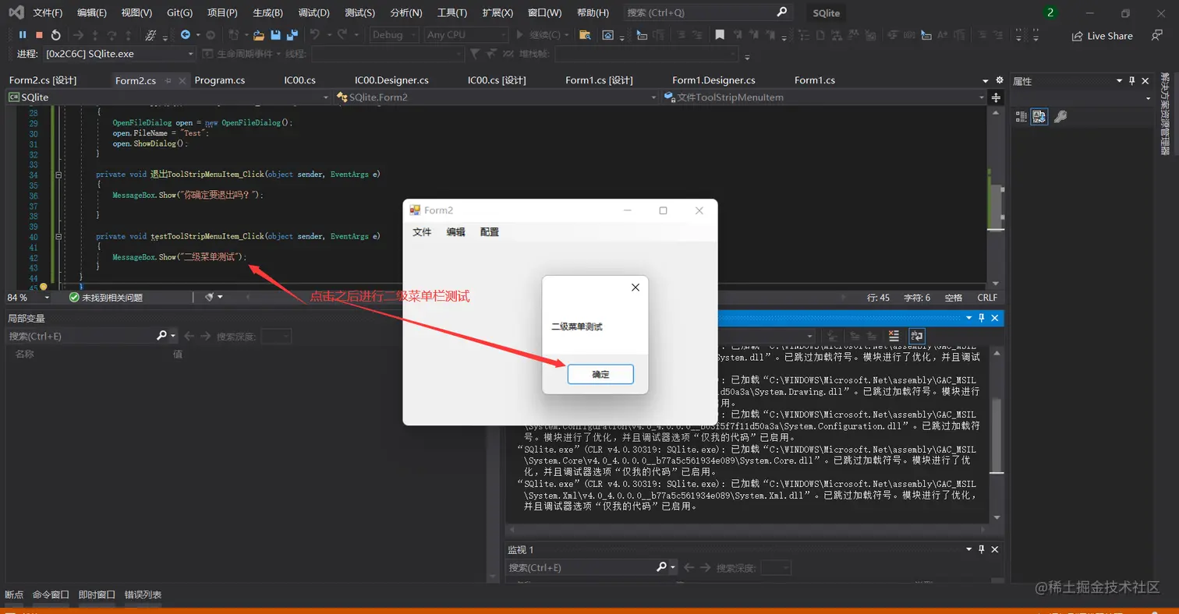Click the search magnifier in the Locals panel

(161, 336)
